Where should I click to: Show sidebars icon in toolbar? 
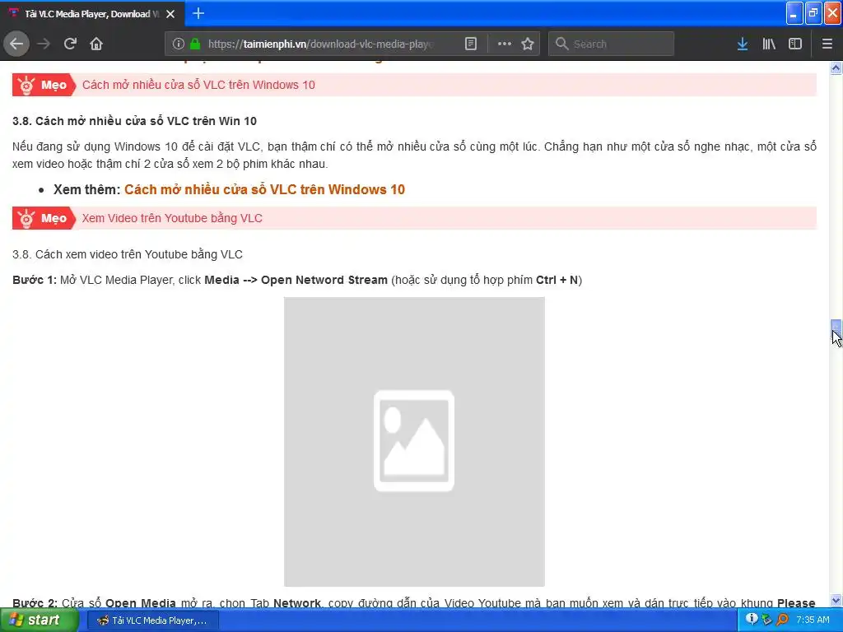pyautogui.click(x=795, y=44)
